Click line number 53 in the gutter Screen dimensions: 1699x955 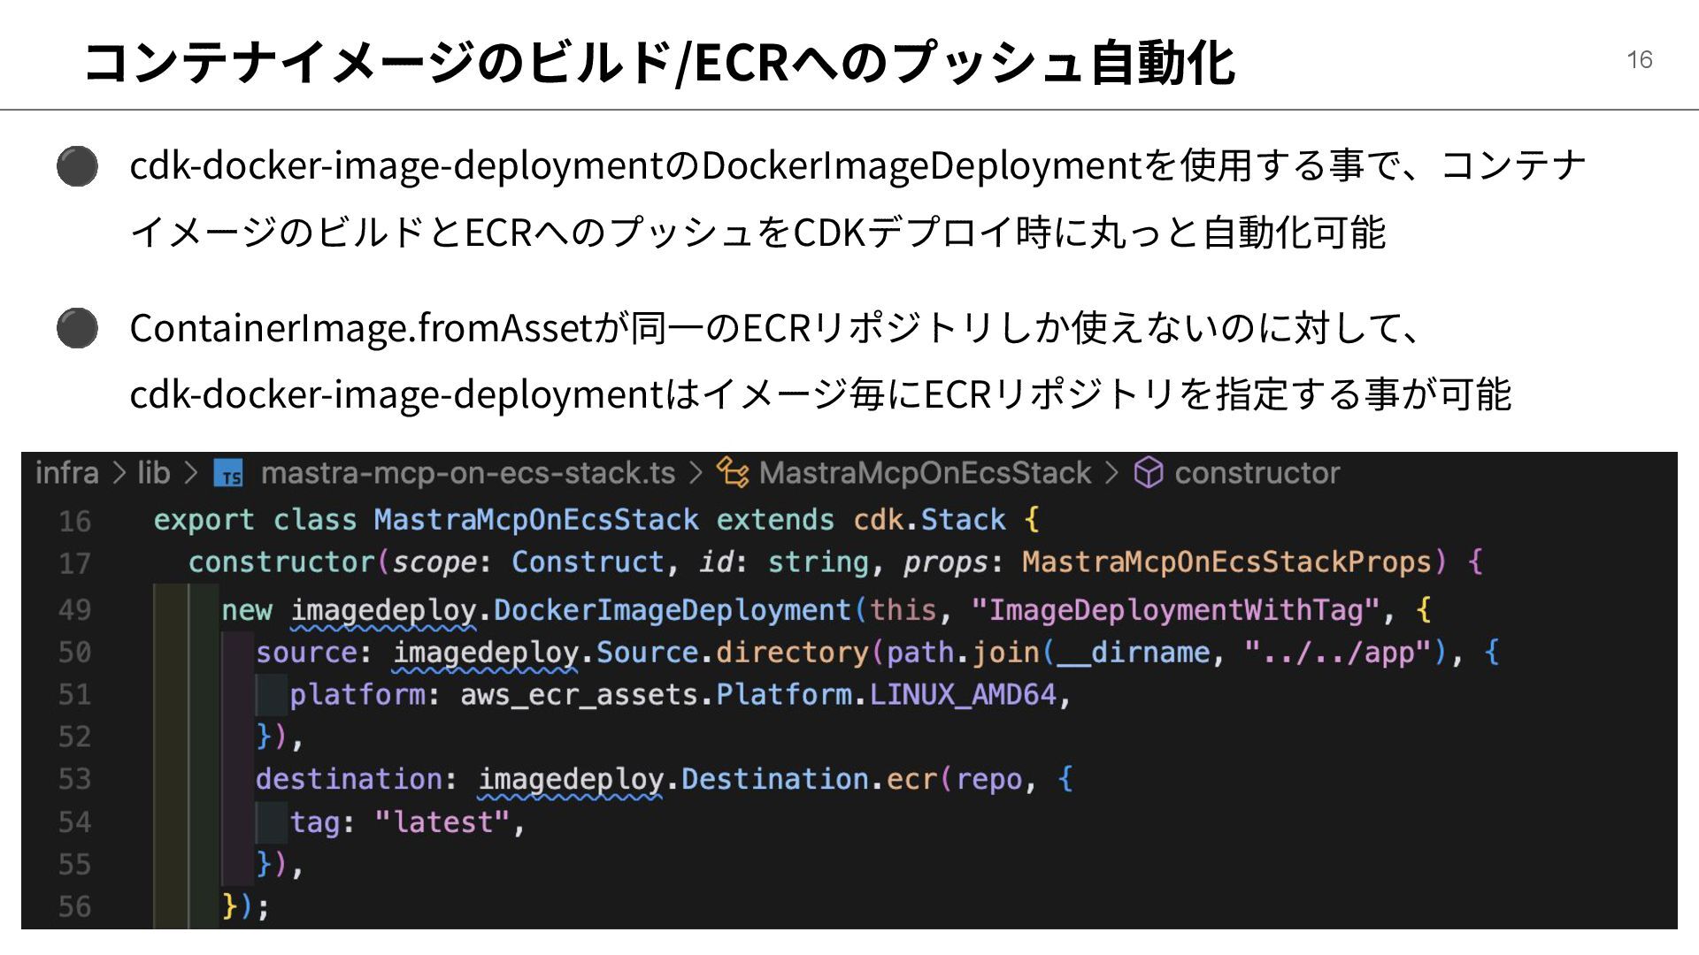point(75,779)
